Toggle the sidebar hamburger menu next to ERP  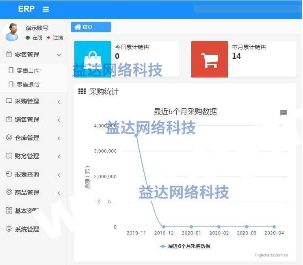[x=45, y=9]
